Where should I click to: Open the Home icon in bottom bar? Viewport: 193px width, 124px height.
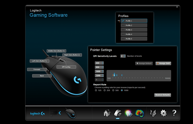point(107,113)
